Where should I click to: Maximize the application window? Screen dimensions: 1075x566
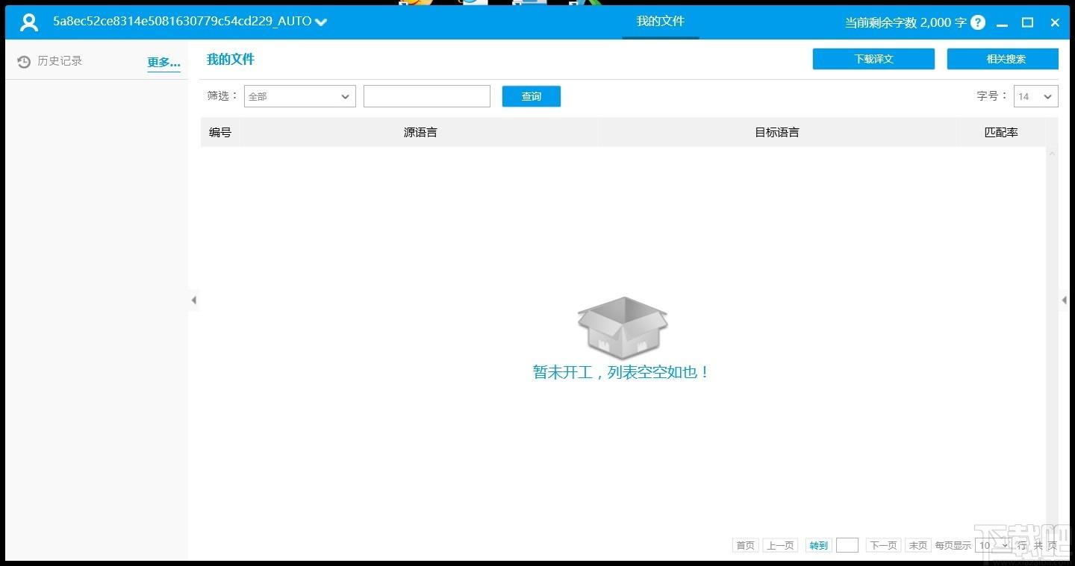pyautogui.click(x=1028, y=22)
